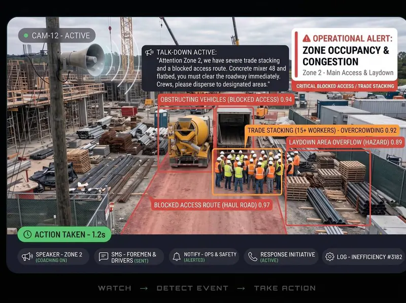Click the Talk-Down Active heading
Screen dimensions: 406x303
click(x=186, y=52)
